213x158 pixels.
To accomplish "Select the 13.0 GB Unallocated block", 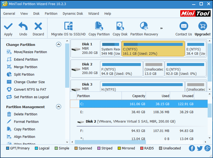I will [154, 69].
